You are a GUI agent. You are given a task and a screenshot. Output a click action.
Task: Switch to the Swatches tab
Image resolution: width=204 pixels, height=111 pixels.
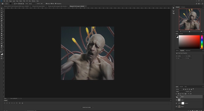pos(181,34)
